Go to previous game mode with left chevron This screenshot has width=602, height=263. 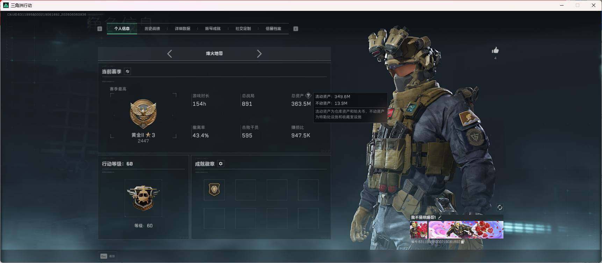click(x=170, y=54)
